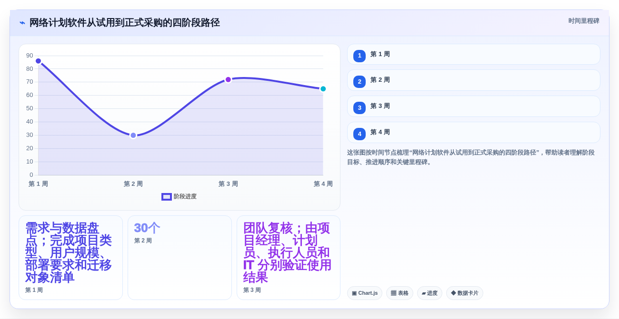Click the description paragraph starting 这张图按时间节点
This screenshot has width=619, height=319.
pos(471,157)
